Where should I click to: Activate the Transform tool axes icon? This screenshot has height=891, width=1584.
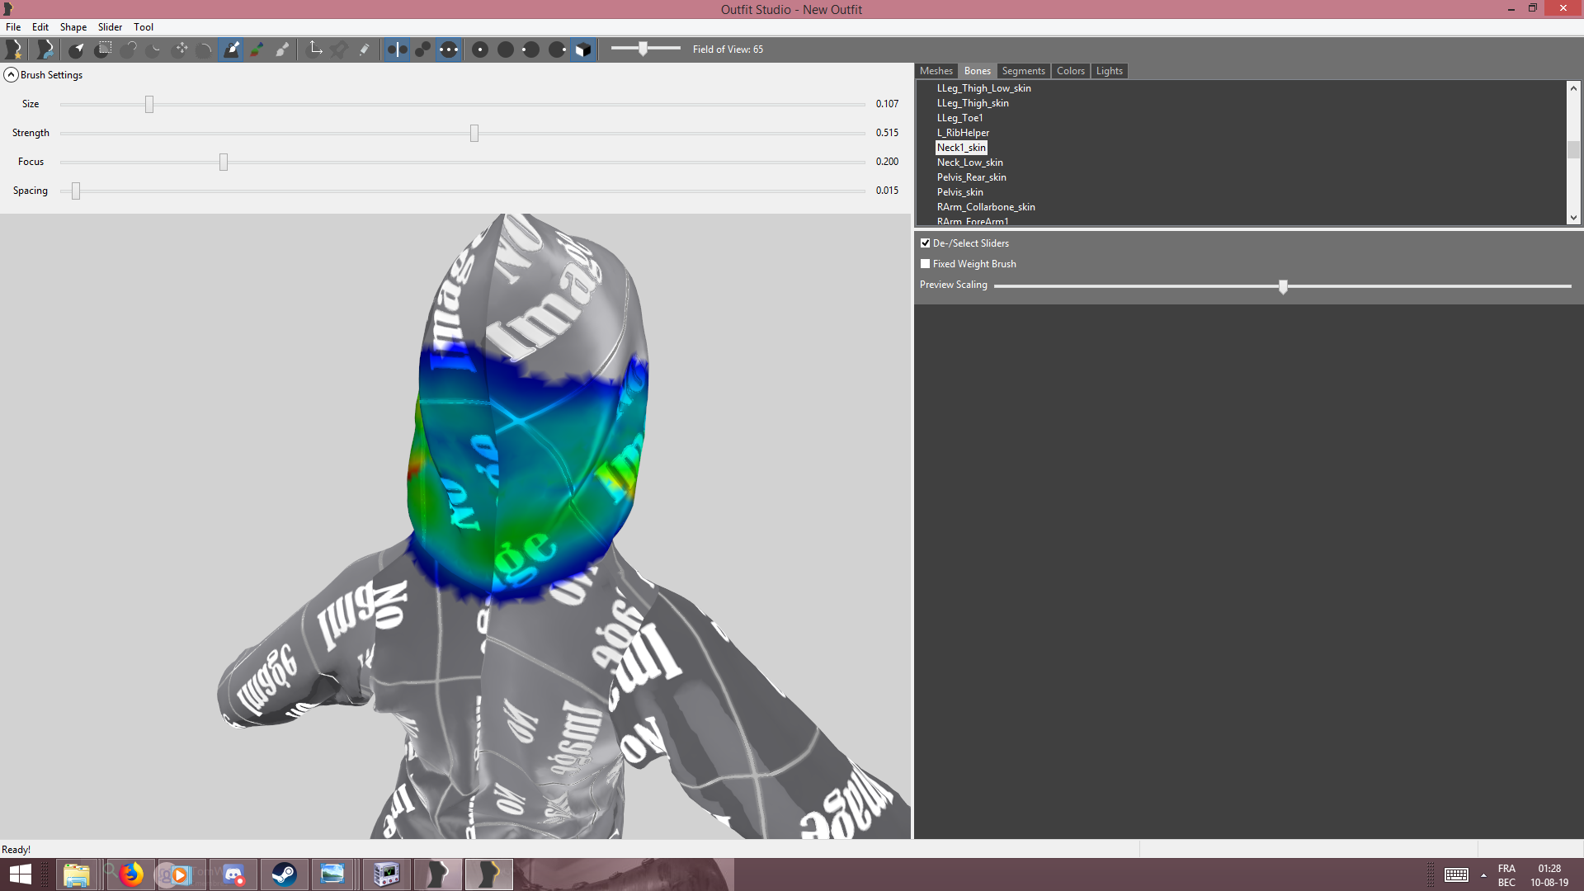[x=315, y=49]
